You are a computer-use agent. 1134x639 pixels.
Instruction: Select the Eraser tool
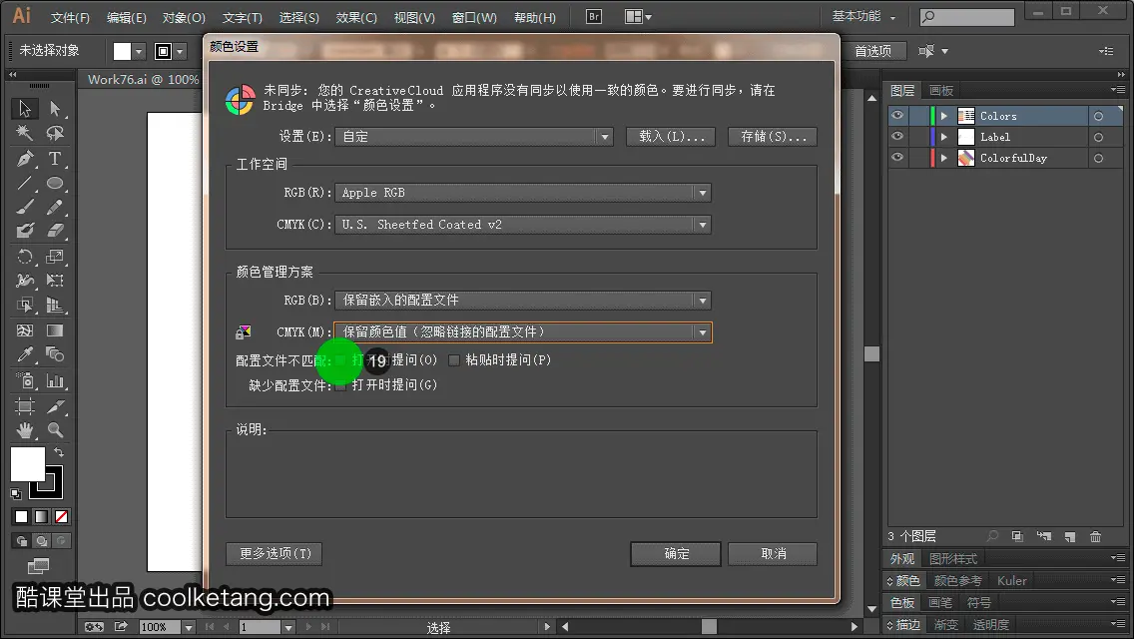click(55, 231)
